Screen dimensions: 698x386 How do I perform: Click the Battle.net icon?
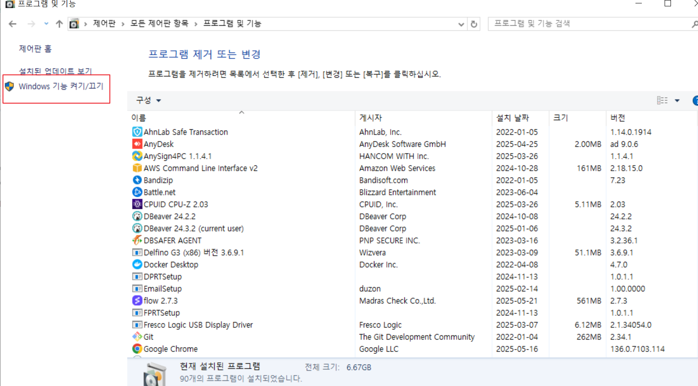click(137, 192)
